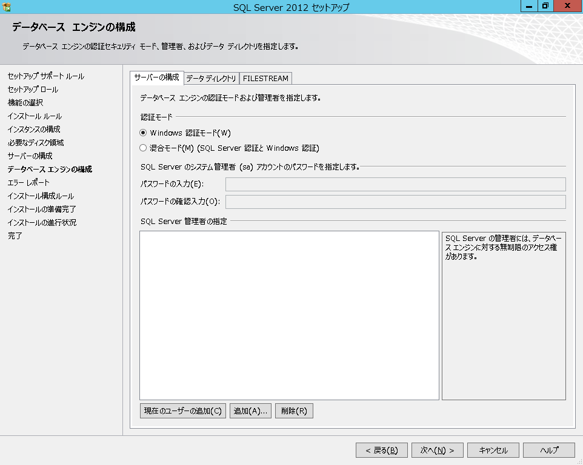583x465 pixels.
Task: Select インストール ルール step in sidebar
Action: click(35, 116)
